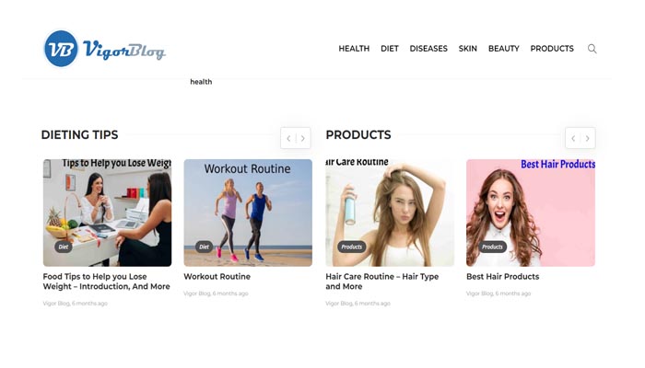Image resolution: width=645 pixels, height=368 pixels.
Task: Open the DIET menu item
Action: point(390,49)
